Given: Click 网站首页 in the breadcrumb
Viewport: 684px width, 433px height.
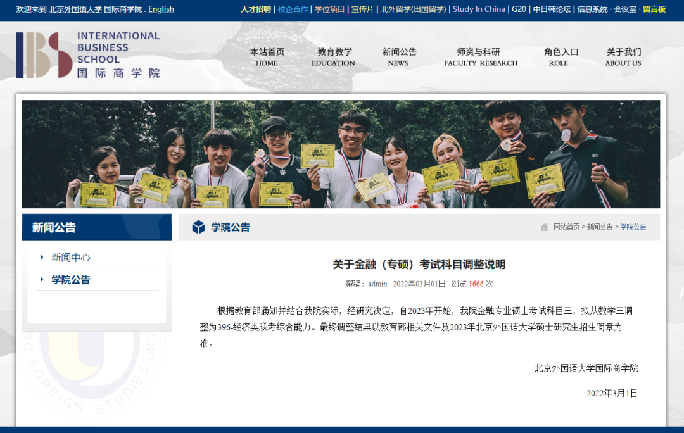Looking at the screenshot, I should coord(566,227).
